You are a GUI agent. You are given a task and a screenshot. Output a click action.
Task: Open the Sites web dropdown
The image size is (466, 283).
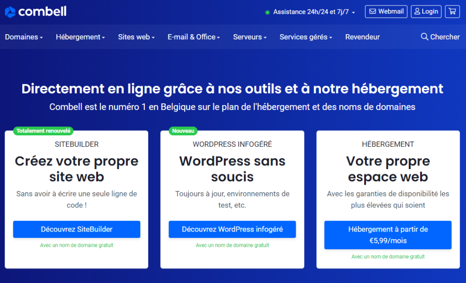tap(136, 37)
